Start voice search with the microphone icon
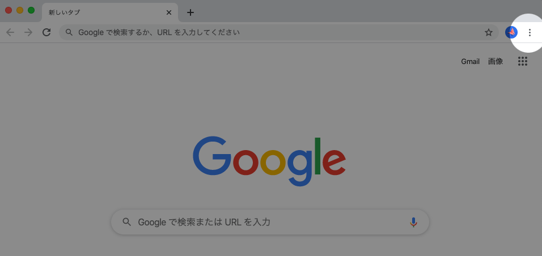Image resolution: width=542 pixels, height=256 pixels. [x=413, y=222]
